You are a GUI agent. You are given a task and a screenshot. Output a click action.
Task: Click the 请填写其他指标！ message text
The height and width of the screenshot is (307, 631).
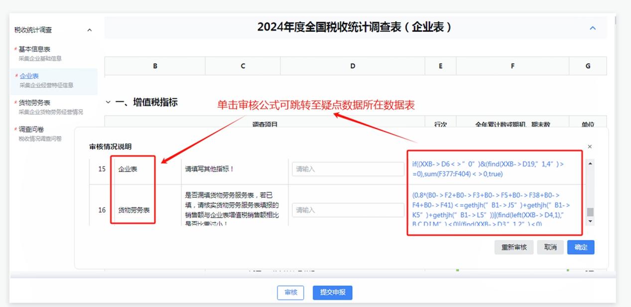tap(209, 169)
